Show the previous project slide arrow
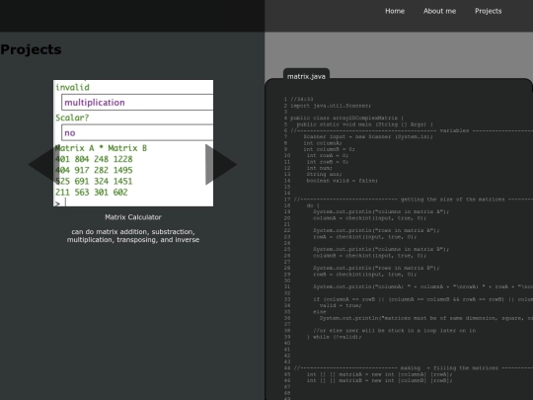This screenshot has width=533, height=400. click(x=43, y=164)
